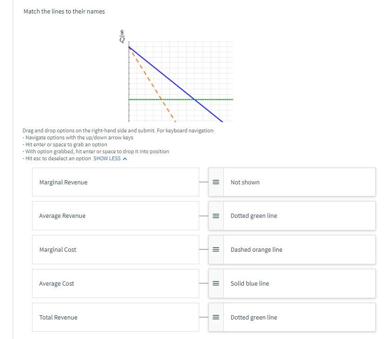
Task: Click the upward chevron after SHOW LESS
Action: 124,158
